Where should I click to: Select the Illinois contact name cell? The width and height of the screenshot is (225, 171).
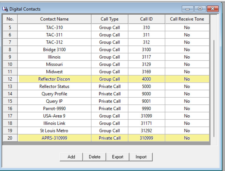click(54, 57)
